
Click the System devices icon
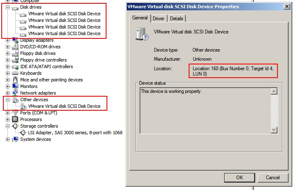click(x=15, y=139)
